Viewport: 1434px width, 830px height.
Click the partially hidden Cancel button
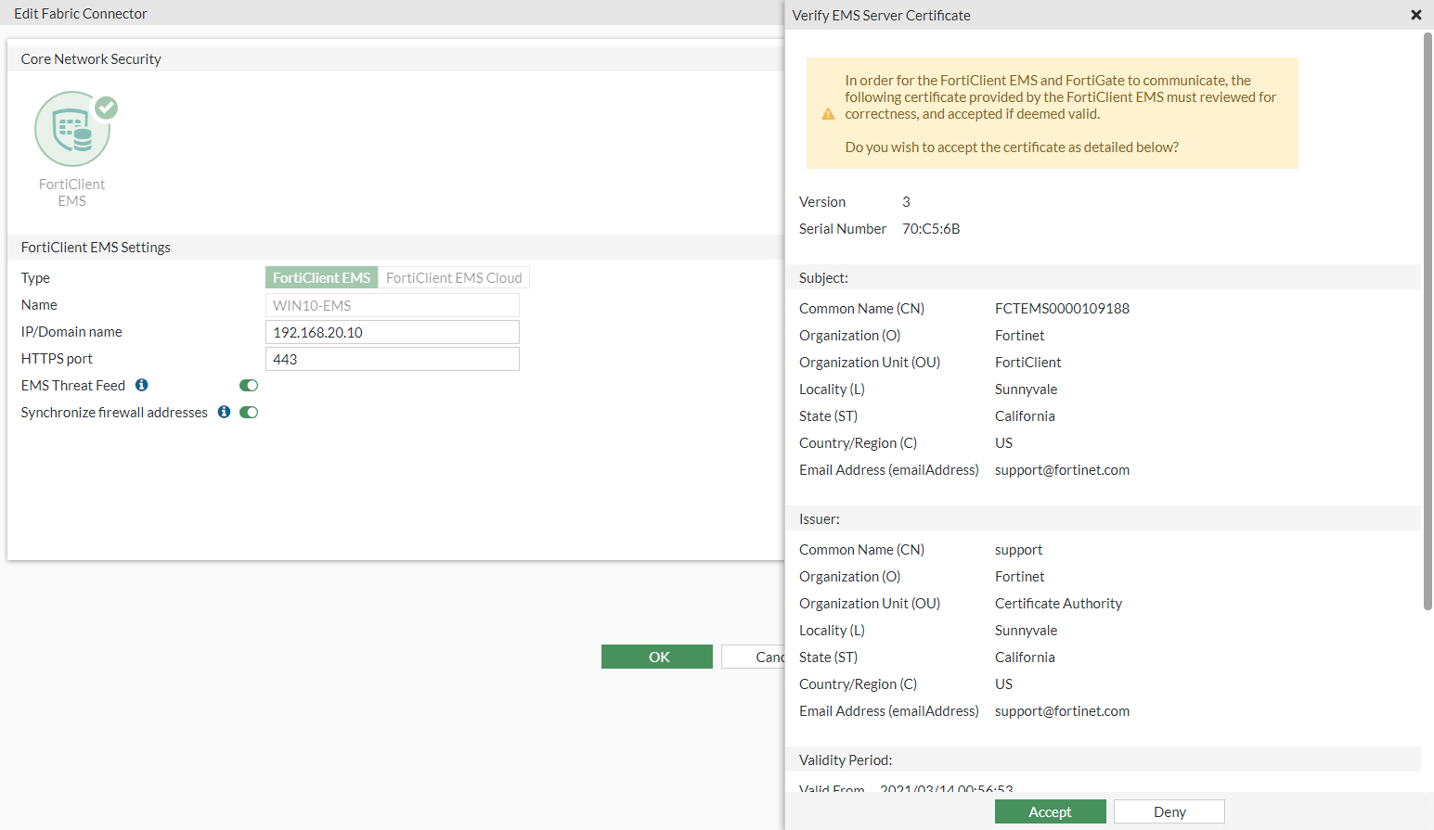[753, 657]
